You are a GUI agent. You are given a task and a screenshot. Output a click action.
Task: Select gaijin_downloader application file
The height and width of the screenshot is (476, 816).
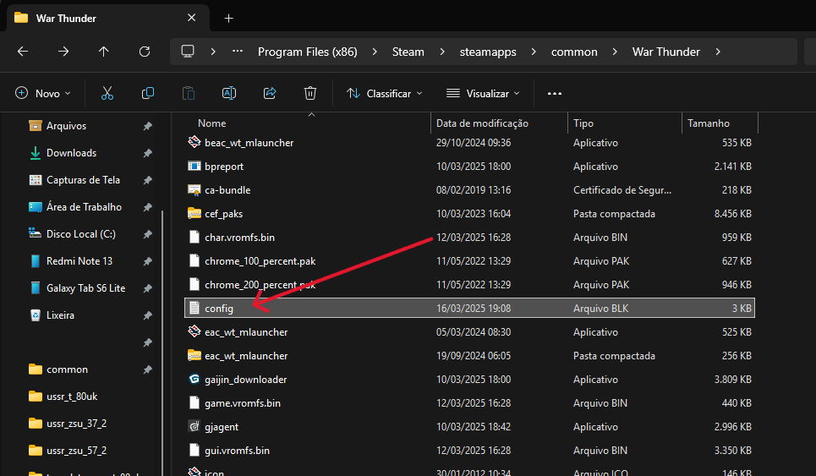point(245,380)
